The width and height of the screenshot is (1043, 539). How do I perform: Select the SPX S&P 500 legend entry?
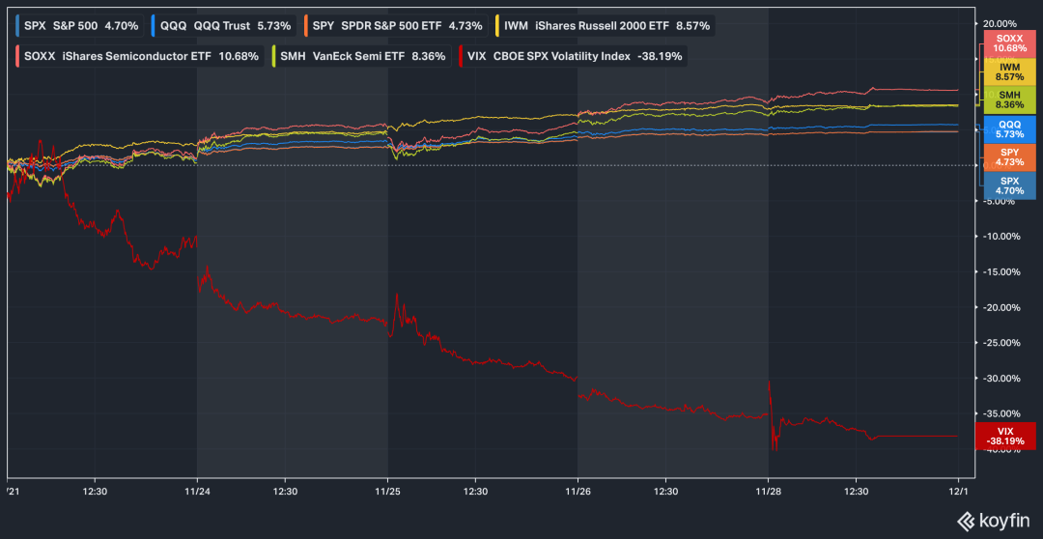[x=78, y=26]
